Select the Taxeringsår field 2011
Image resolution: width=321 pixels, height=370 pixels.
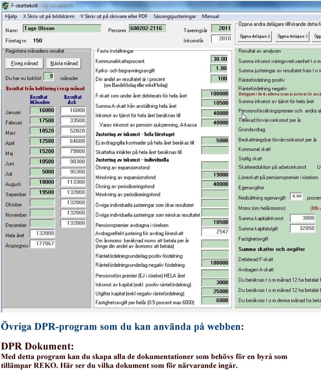click(221, 29)
